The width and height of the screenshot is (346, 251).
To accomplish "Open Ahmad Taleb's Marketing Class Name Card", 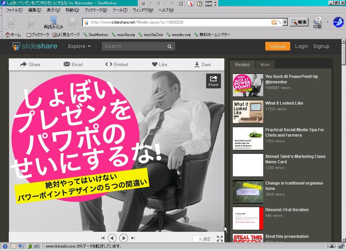I will [295, 159].
